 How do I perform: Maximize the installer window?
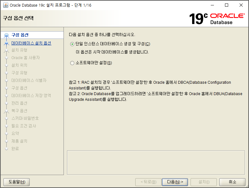point(227,5)
